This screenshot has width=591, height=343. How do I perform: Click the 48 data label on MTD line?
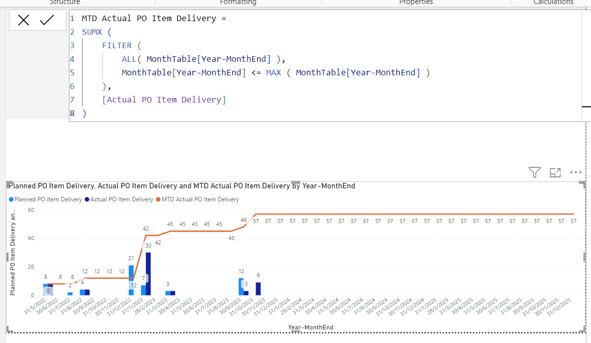pos(243,220)
